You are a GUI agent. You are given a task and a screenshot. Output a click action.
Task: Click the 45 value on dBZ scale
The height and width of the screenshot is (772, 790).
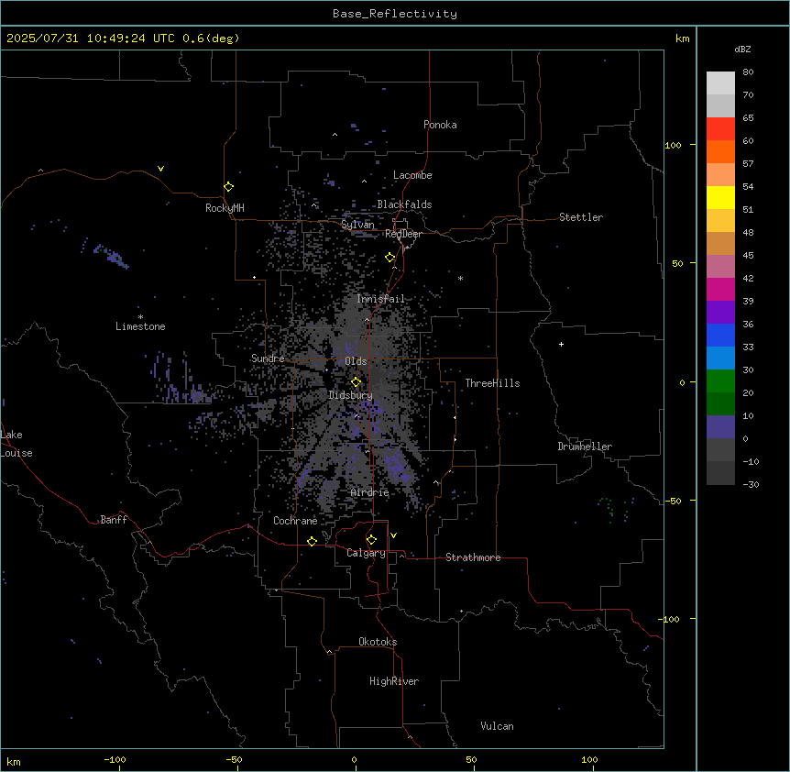748,256
